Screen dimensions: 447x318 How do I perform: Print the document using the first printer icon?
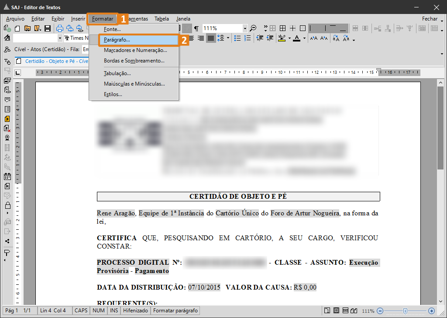coord(59,28)
